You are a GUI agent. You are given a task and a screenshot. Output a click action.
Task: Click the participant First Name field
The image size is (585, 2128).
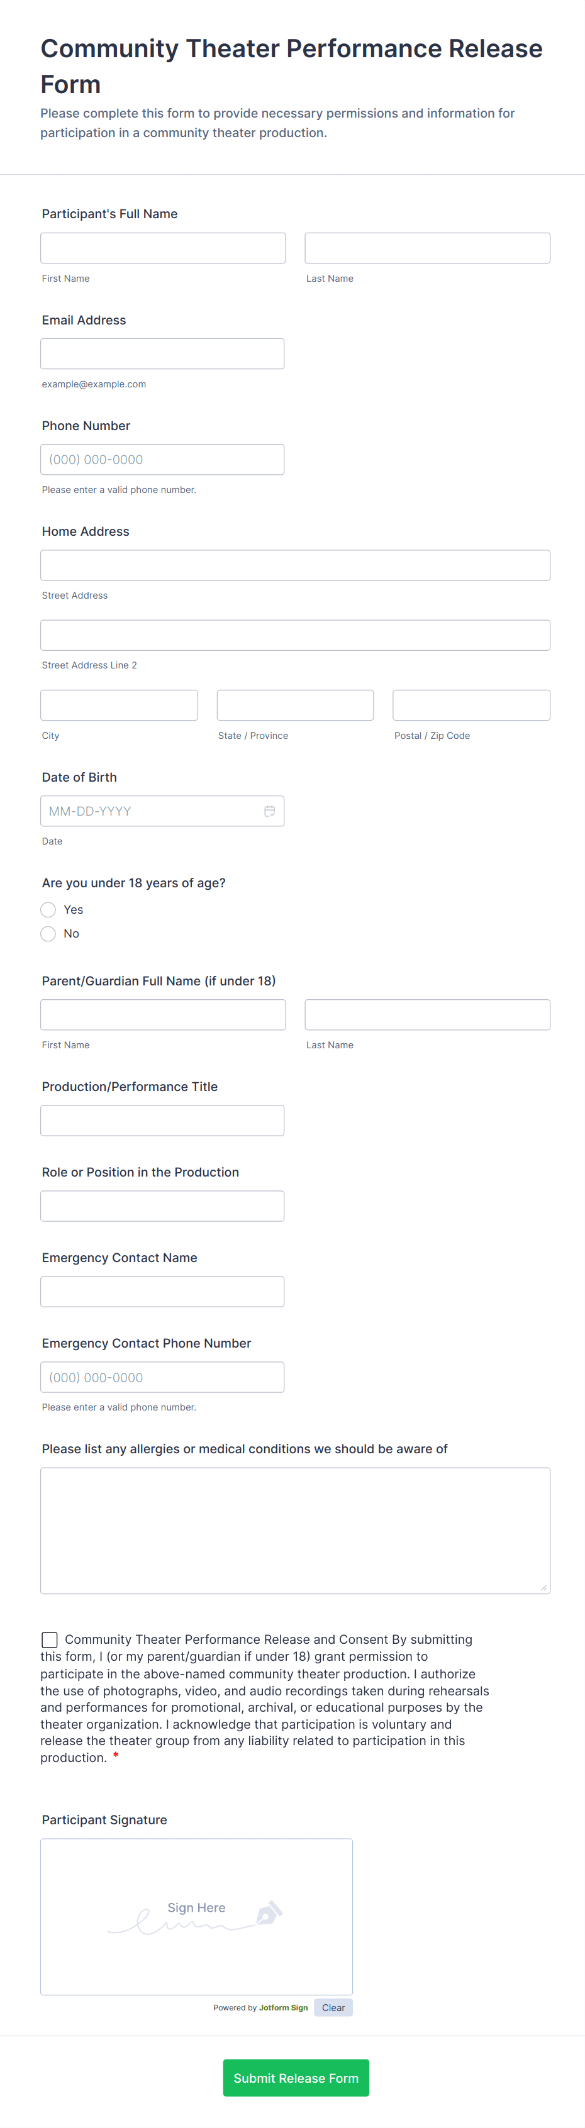point(163,248)
